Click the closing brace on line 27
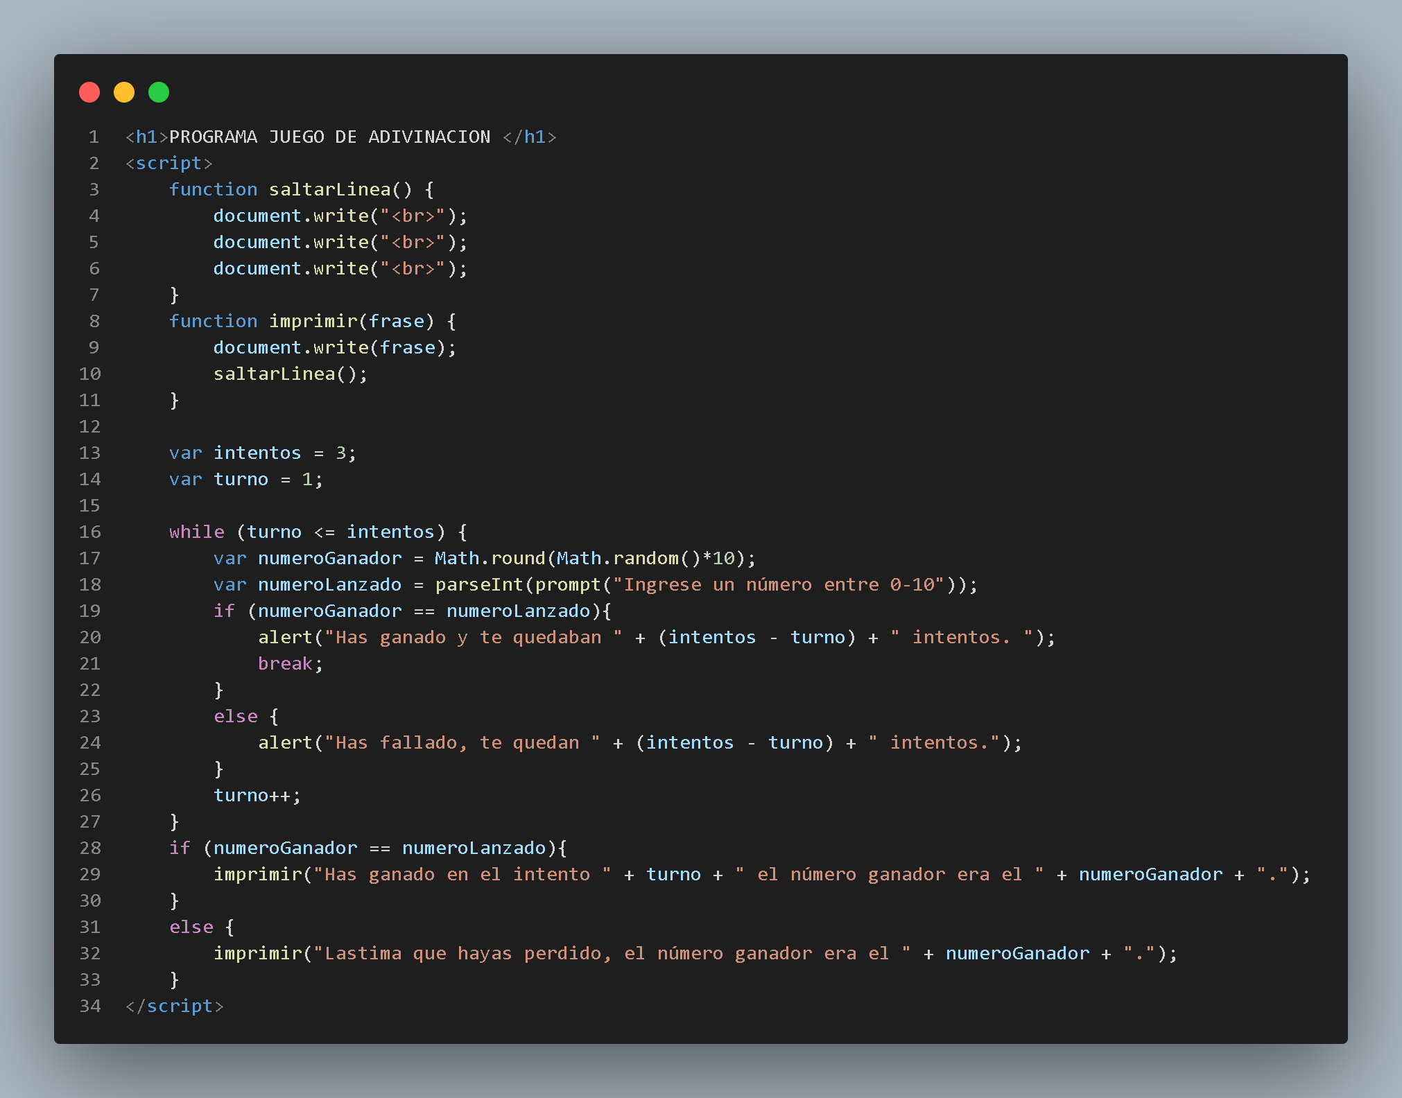Image resolution: width=1402 pixels, height=1098 pixels. [x=175, y=821]
